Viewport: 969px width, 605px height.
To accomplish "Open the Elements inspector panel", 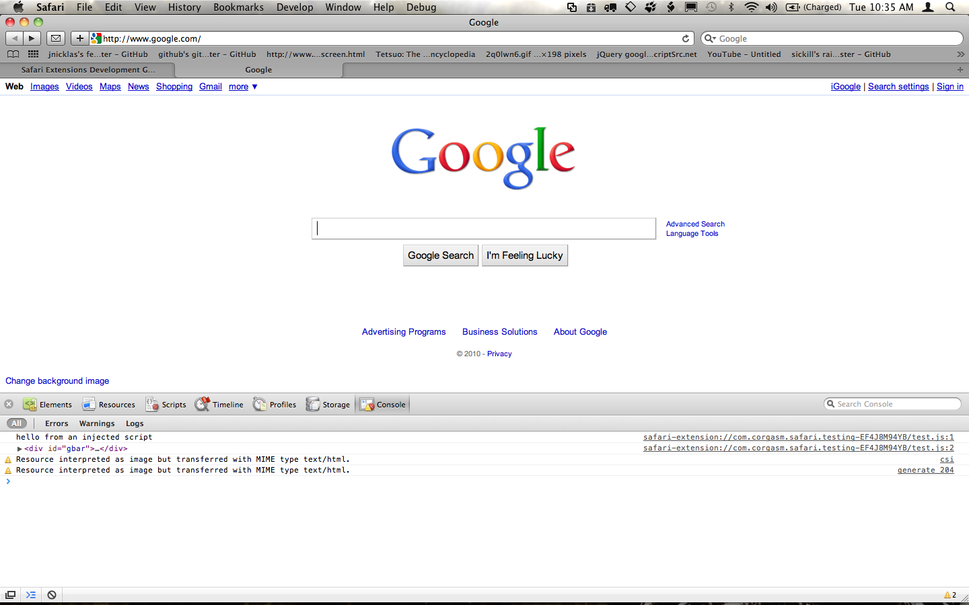I will point(47,405).
